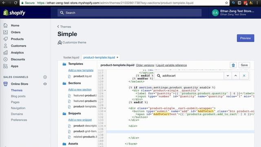Select the product-template.liquid tab
Screen dimensions: 261x147
99,57
